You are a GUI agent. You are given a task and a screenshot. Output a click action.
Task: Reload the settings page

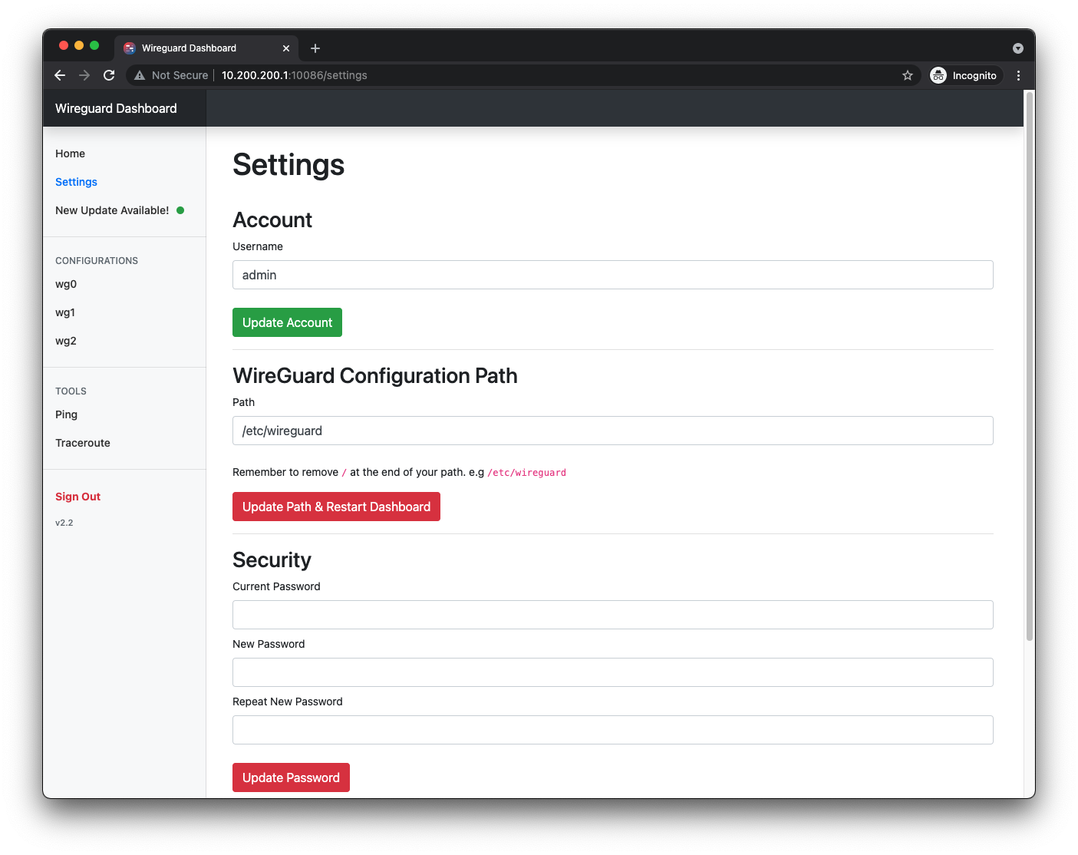(109, 74)
